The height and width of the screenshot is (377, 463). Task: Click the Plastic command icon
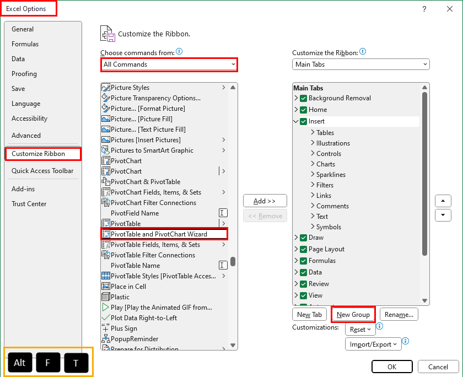106,297
